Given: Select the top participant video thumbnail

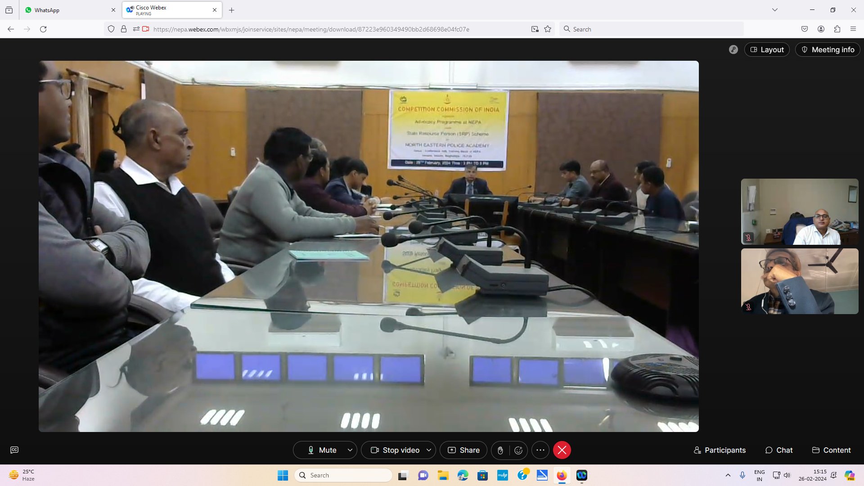Looking at the screenshot, I should point(800,211).
